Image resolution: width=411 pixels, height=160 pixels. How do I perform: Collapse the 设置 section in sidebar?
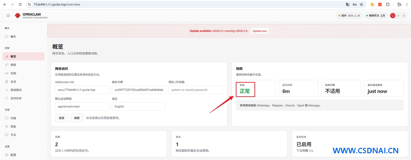pyautogui.click(x=42, y=147)
